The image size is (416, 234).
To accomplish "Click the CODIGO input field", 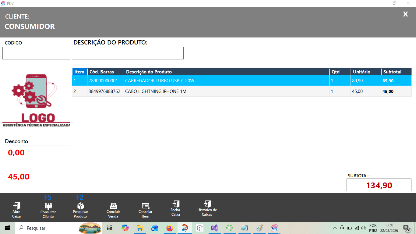I will pos(36,53).
